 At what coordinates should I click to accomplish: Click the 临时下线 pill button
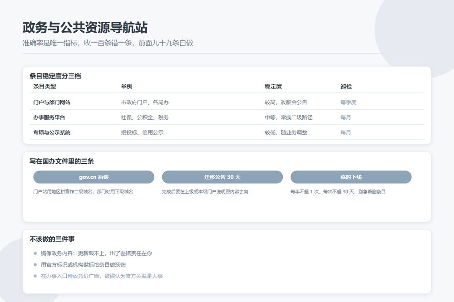[351, 177]
